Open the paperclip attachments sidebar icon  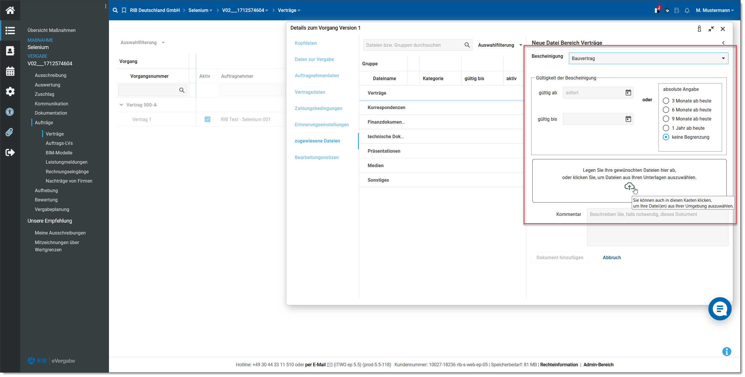10,132
